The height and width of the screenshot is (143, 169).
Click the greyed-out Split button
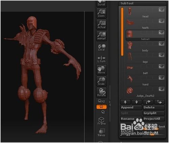click(x=131, y=113)
